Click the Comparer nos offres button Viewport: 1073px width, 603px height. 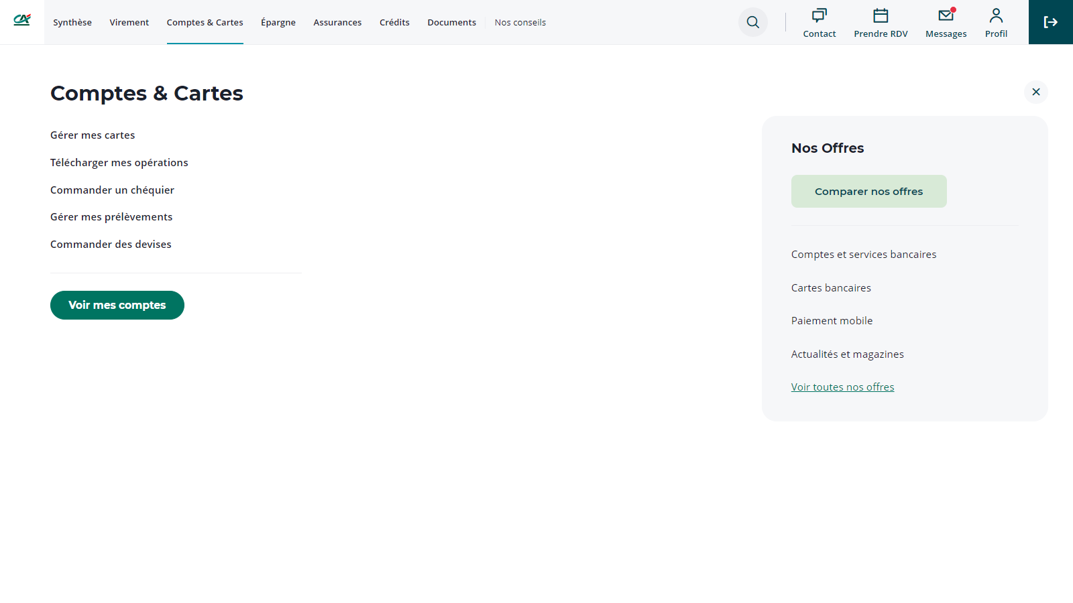tap(868, 192)
